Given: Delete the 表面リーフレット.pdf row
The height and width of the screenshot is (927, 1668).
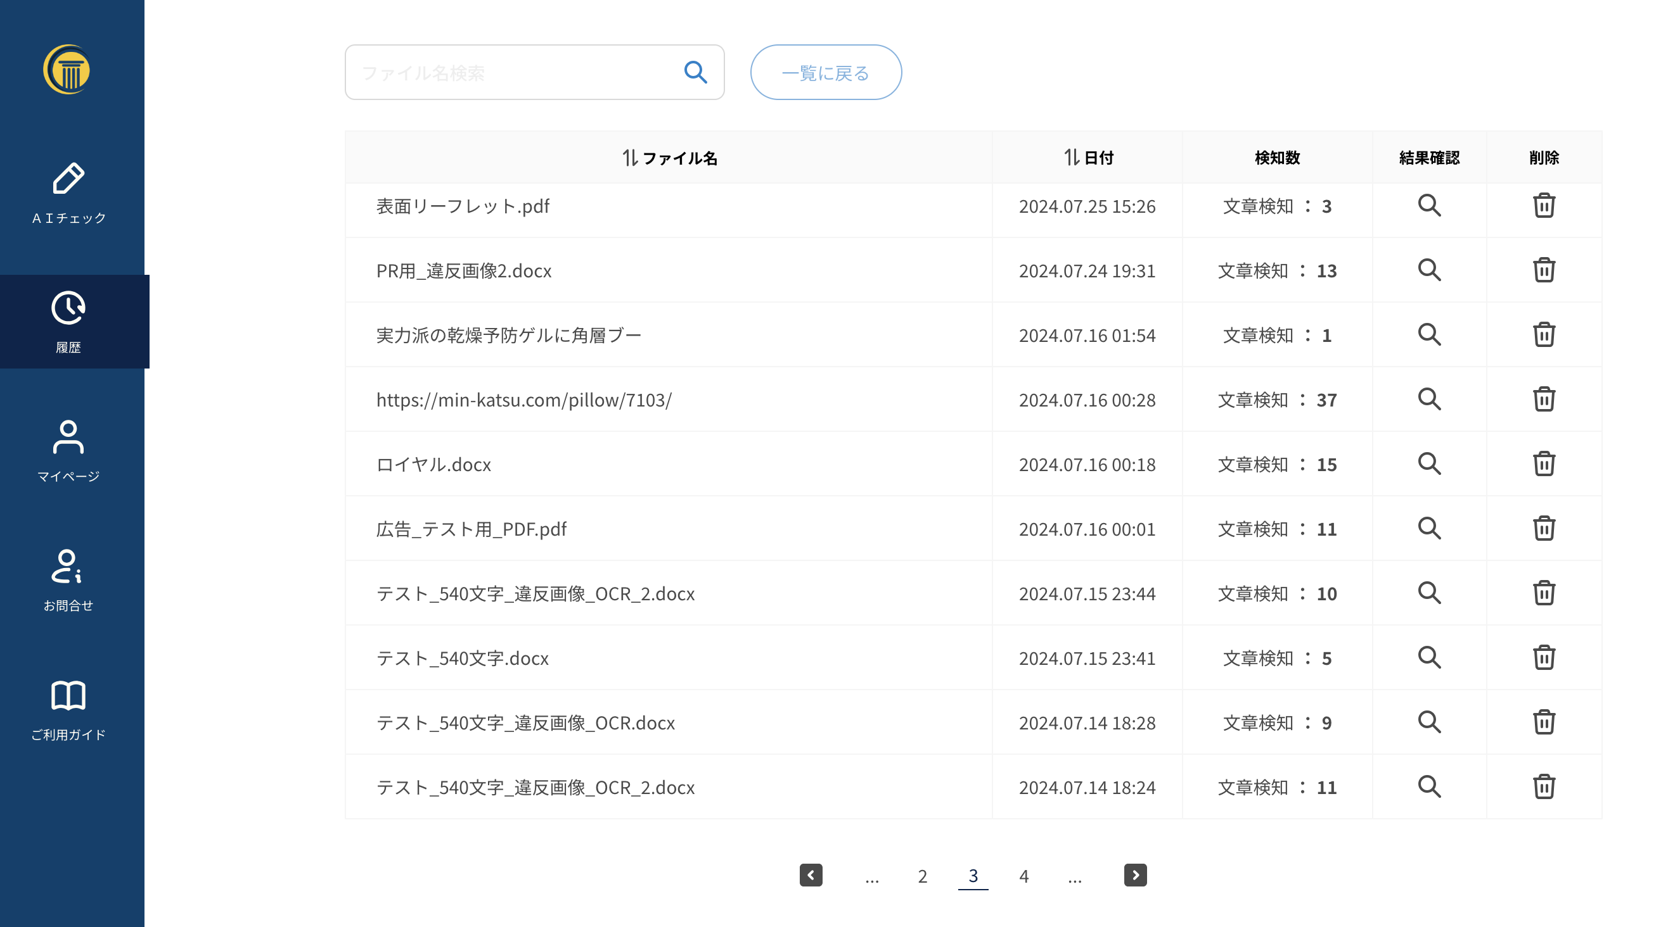Looking at the screenshot, I should [1544, 206].
